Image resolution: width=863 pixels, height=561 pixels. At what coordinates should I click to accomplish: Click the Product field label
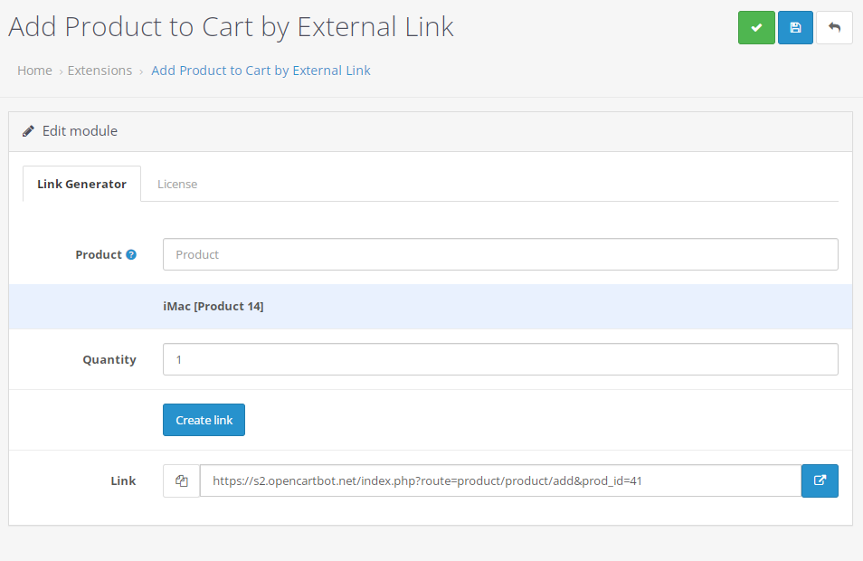coord(98,255)
